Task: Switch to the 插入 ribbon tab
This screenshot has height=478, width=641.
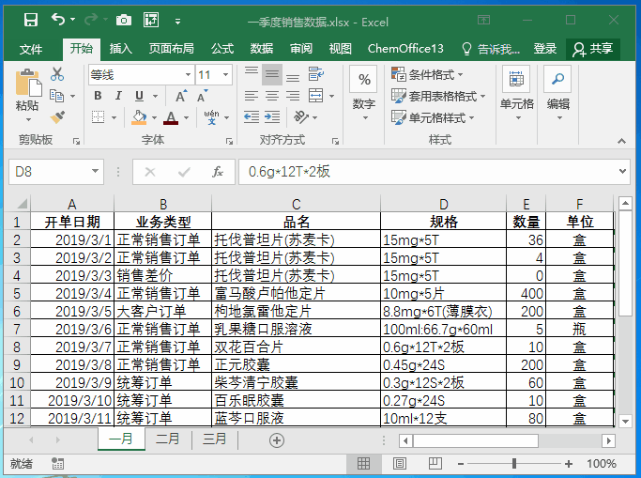Action: (x=120, y=49)
